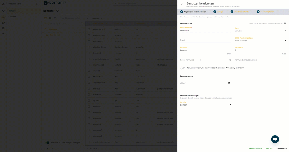Select checkbox for Benutzer2 row
Viewport: 289px width, 152px height.
pyautogui.click(x=89, y=124)
